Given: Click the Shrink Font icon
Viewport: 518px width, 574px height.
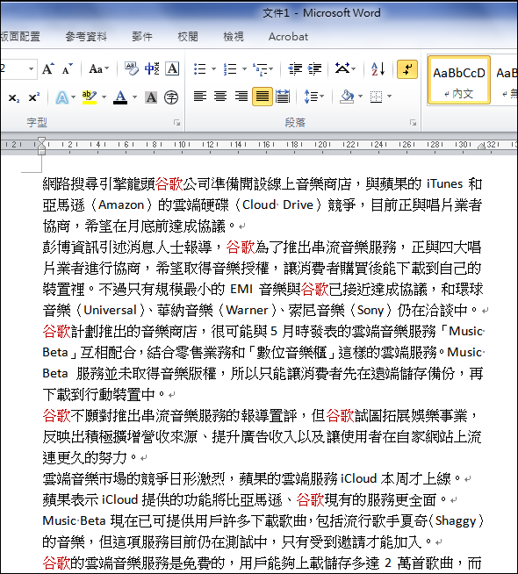Looking at the screenshot, I should 67,68.
